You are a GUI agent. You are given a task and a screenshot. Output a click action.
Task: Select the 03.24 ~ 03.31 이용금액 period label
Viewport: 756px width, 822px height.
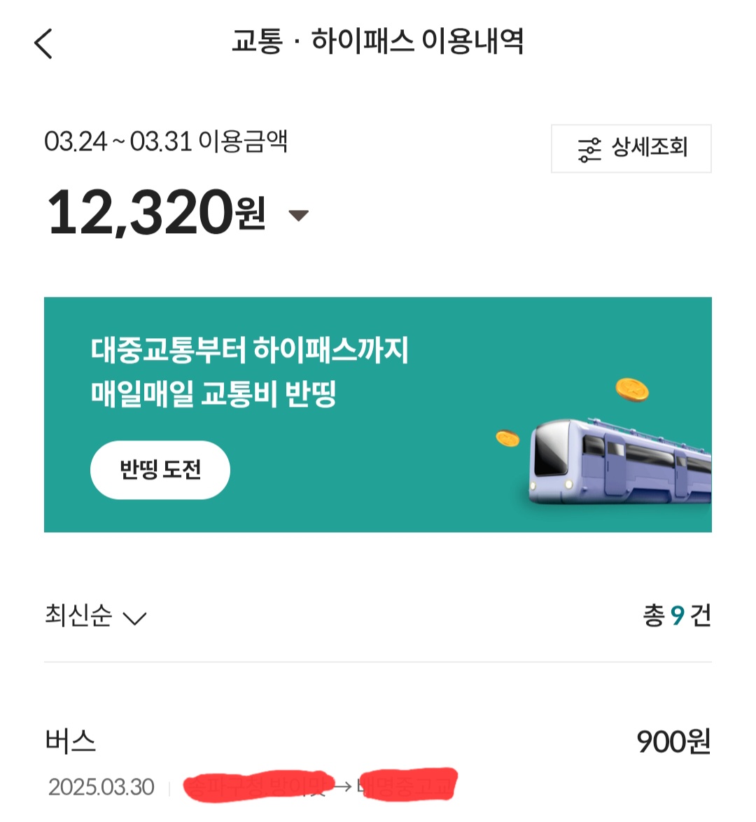click(x=166, y=141)
